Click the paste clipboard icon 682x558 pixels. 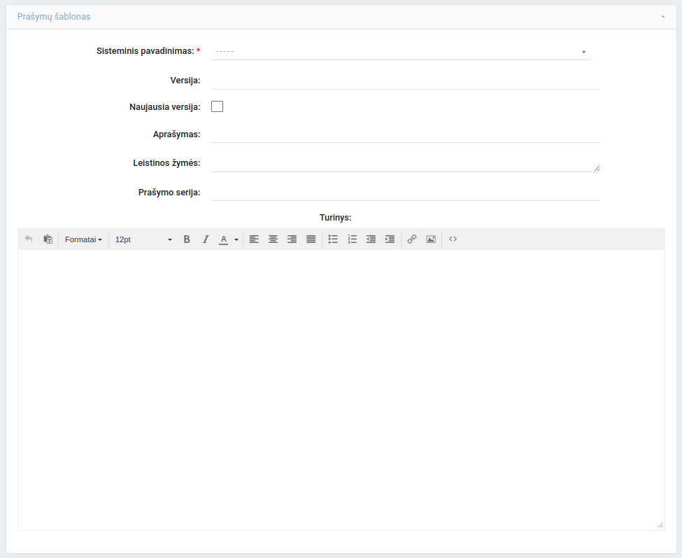pos(48,239)
